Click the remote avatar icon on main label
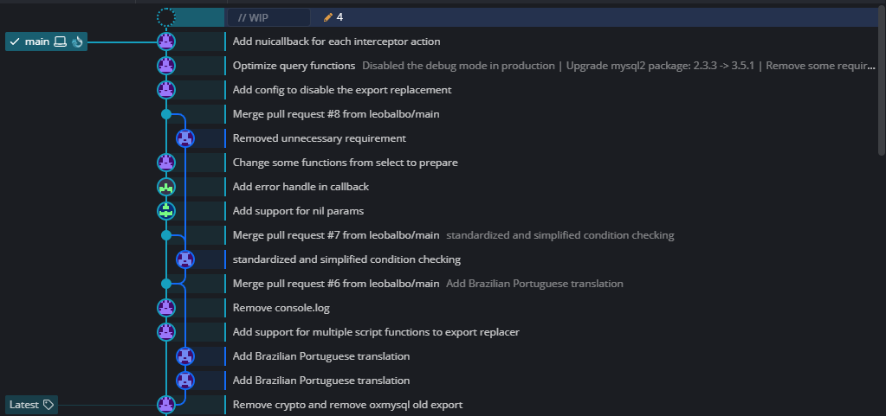Viewport: 886px width, 416px height. (77, 42)
